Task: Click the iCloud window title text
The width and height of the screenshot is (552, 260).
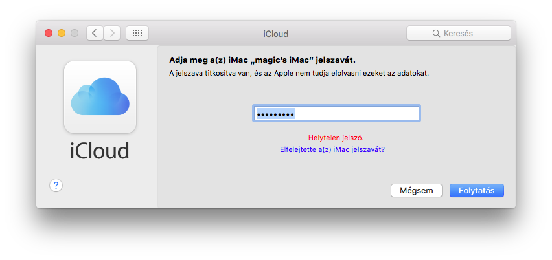Action: [276, 34]
